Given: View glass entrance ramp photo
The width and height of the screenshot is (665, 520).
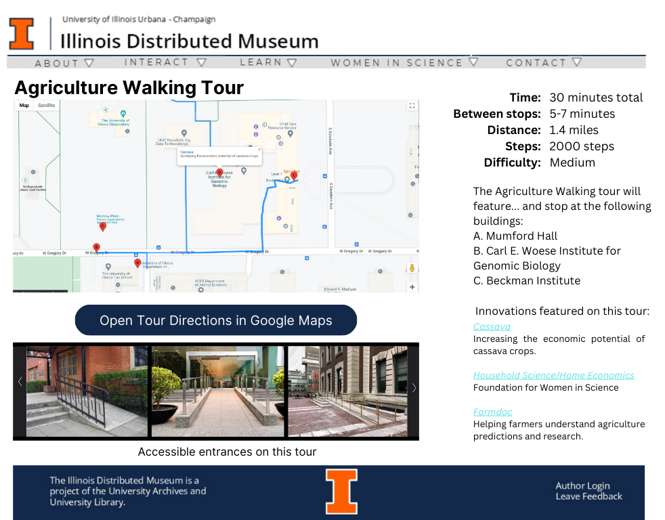Looking at the screenshot, I should [217, 391].
